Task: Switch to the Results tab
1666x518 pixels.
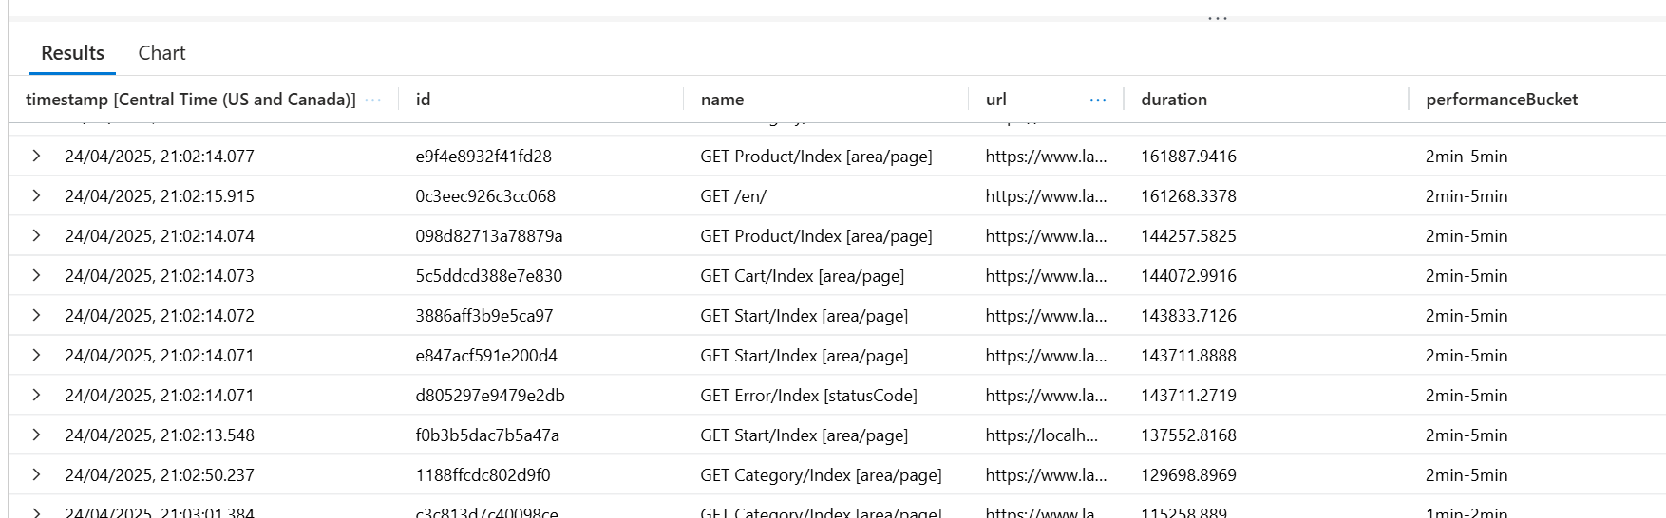Action: click(72, 53)
